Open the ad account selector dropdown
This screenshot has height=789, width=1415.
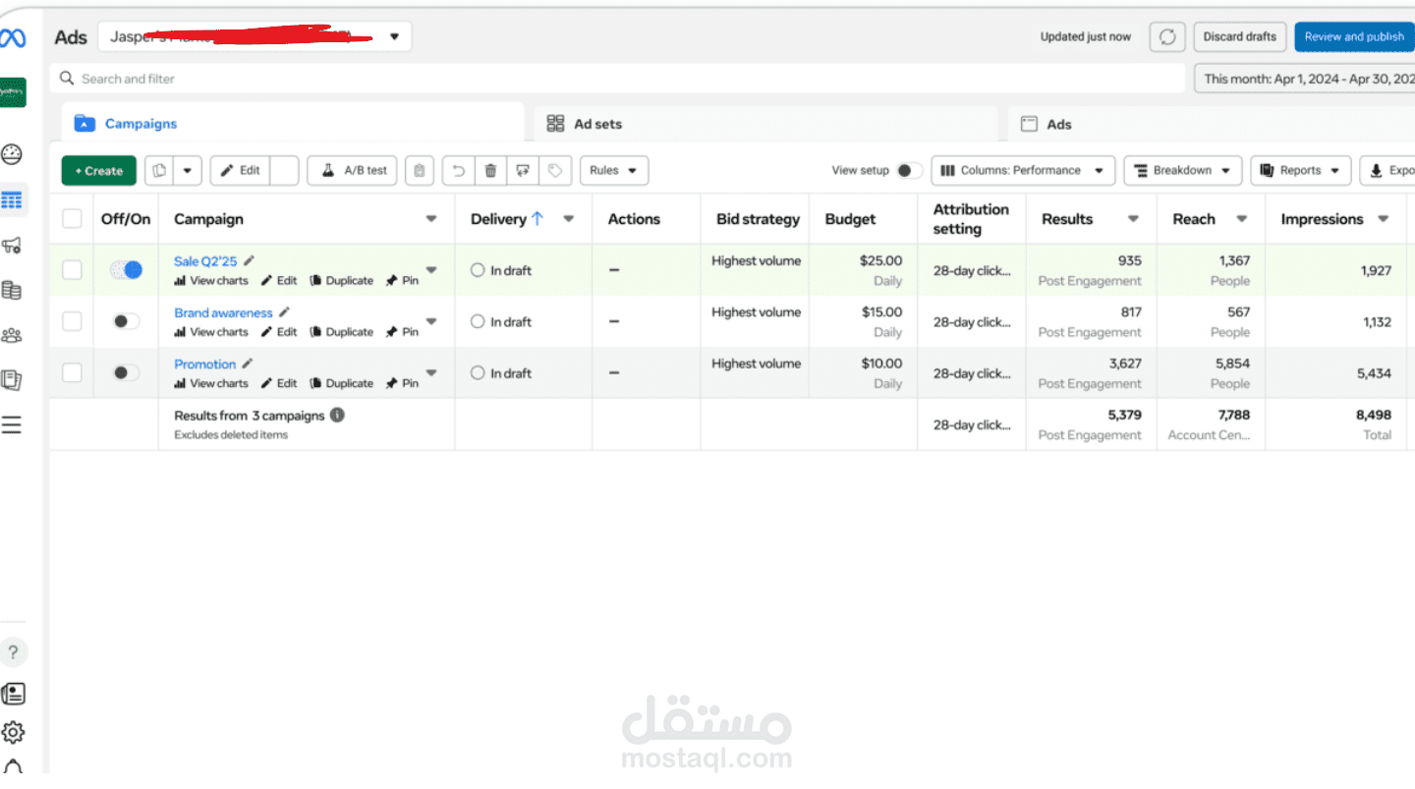click(x=255, y=36)
